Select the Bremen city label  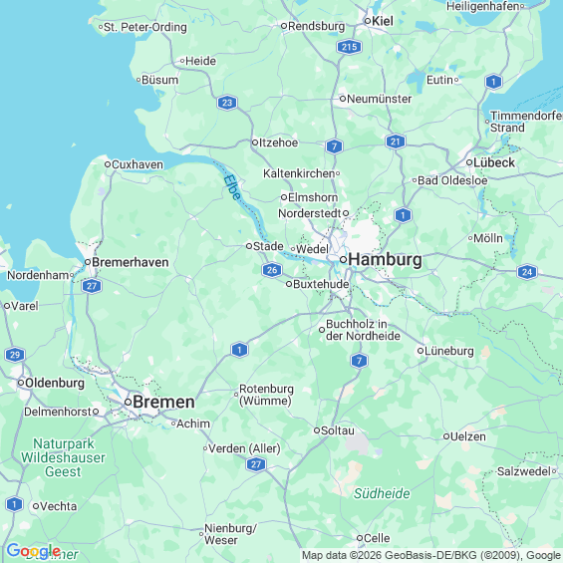pyautogui.click(x=163, y=402)
